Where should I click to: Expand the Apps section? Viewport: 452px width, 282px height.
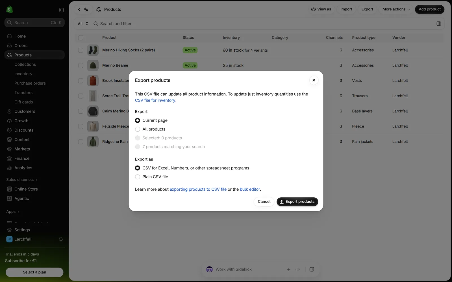tap(13, 212)
